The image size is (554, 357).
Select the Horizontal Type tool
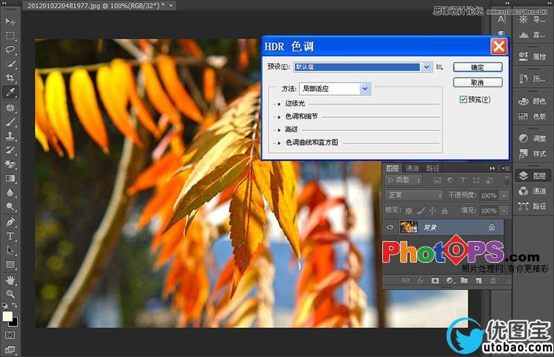[x=10, y=236]
